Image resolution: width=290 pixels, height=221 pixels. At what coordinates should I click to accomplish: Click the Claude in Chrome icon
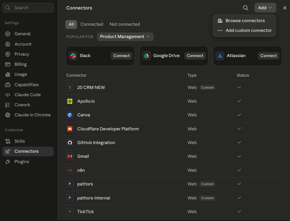[8, 115]
